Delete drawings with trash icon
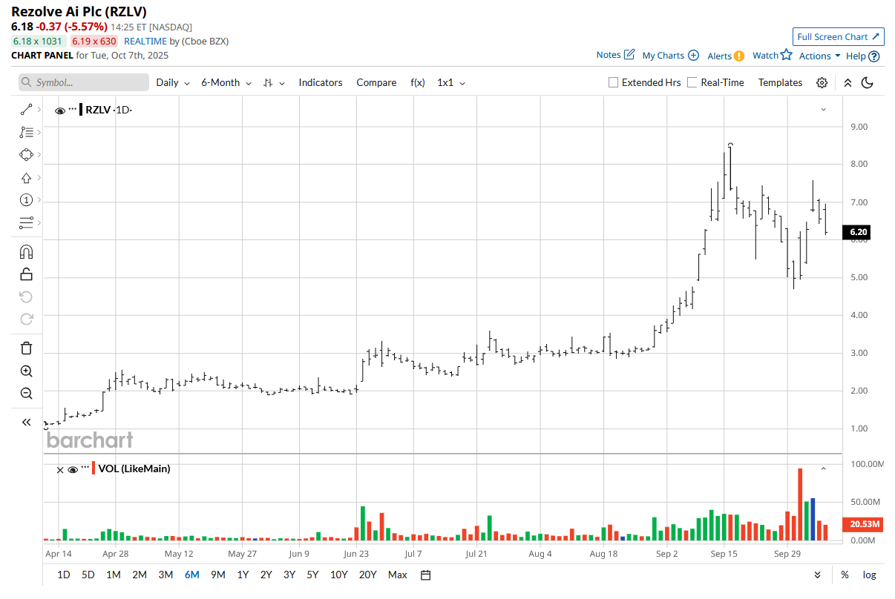This screenshot has height=599, width=895. pyautogui.click(x=26, y=348)
